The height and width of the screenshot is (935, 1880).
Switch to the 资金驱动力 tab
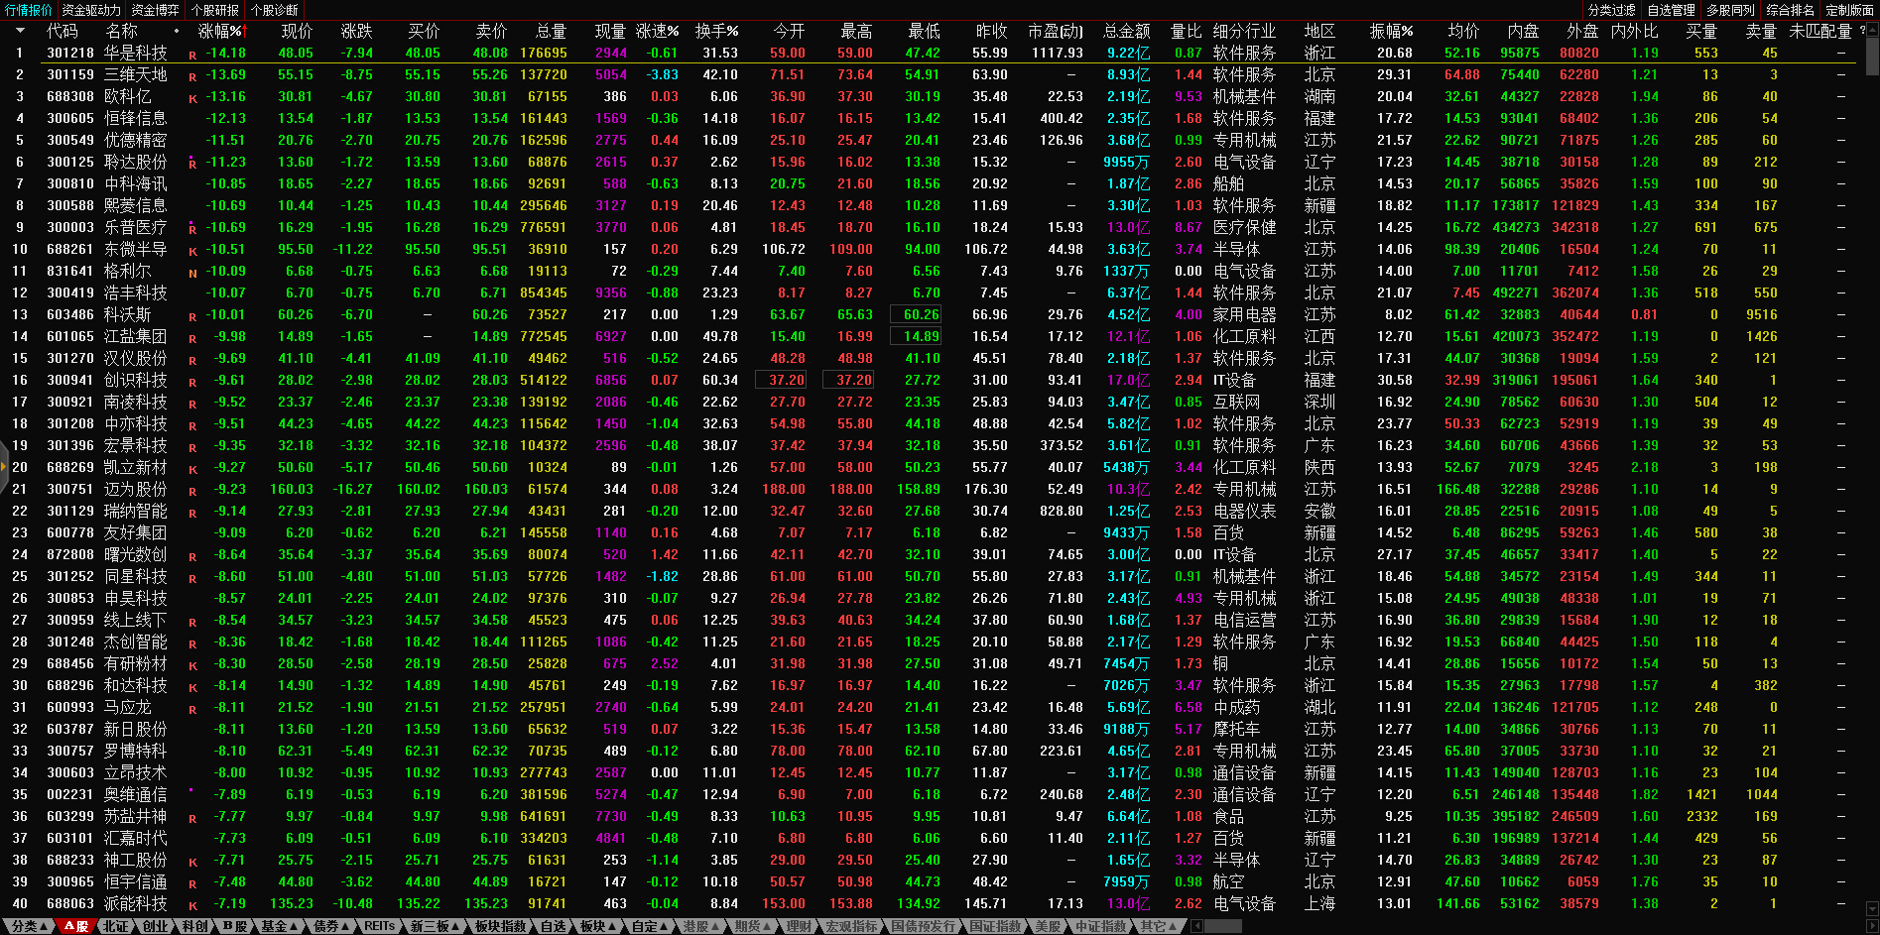pyautogui.click(x=91, y=10)
